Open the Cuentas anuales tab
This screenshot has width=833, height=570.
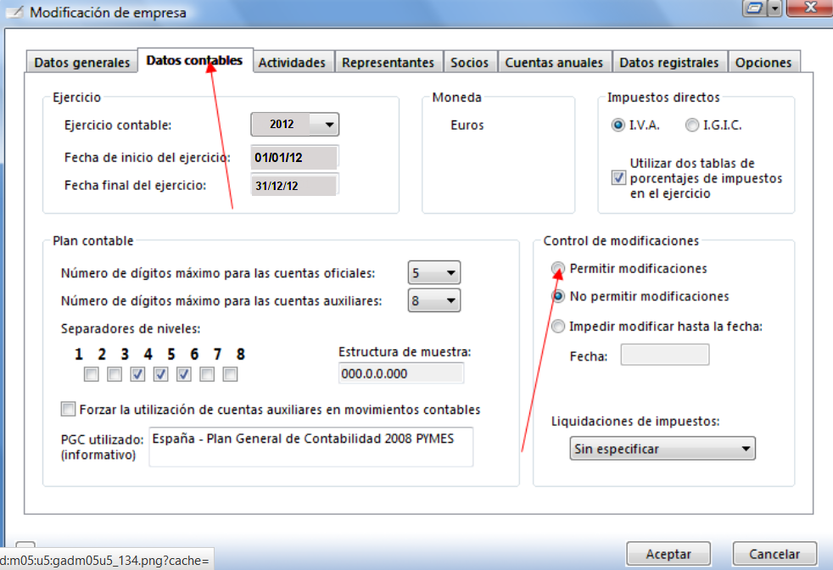point(554,63)
